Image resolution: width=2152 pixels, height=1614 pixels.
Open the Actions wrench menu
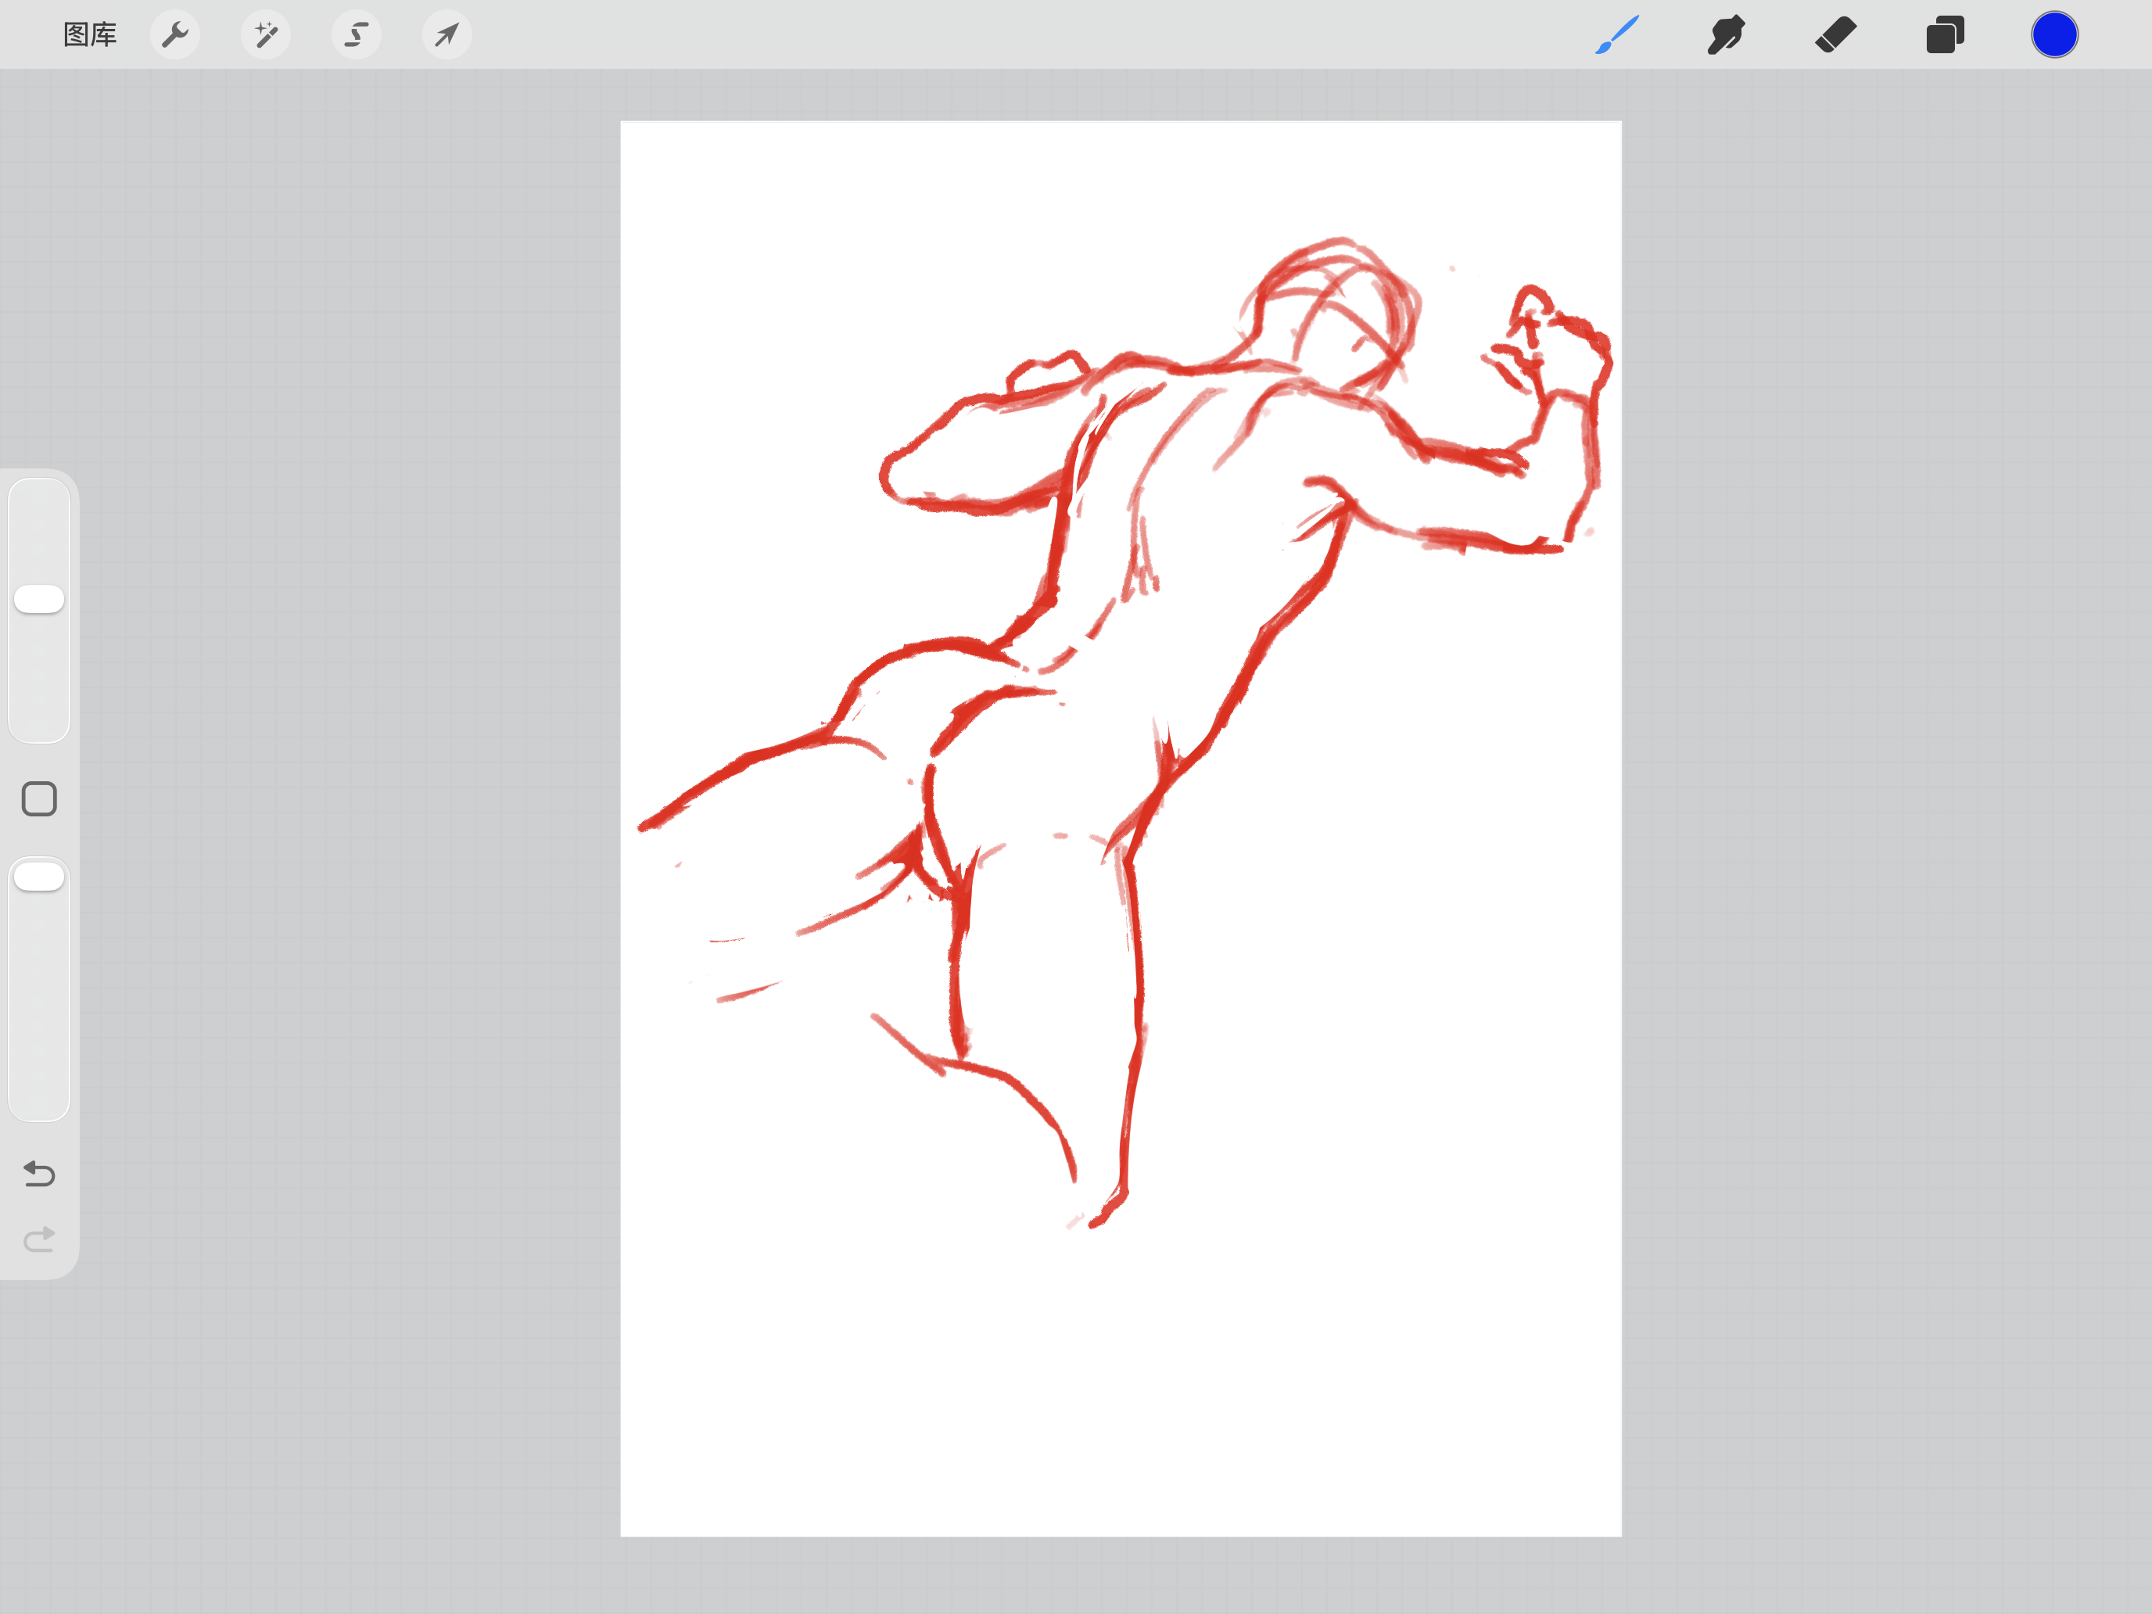(175, 35)
